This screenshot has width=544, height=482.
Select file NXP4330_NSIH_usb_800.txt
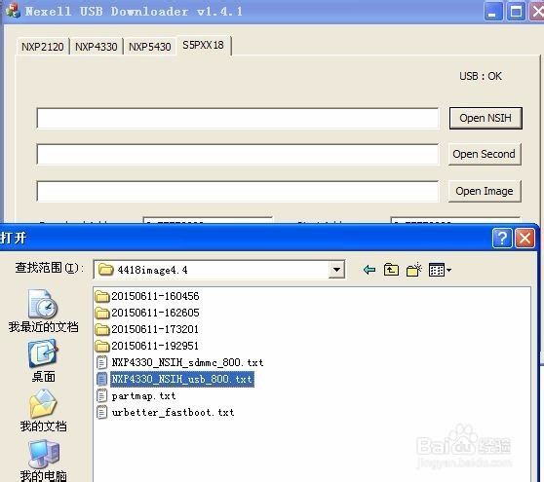pyautogui.click(x=175, y=379)
